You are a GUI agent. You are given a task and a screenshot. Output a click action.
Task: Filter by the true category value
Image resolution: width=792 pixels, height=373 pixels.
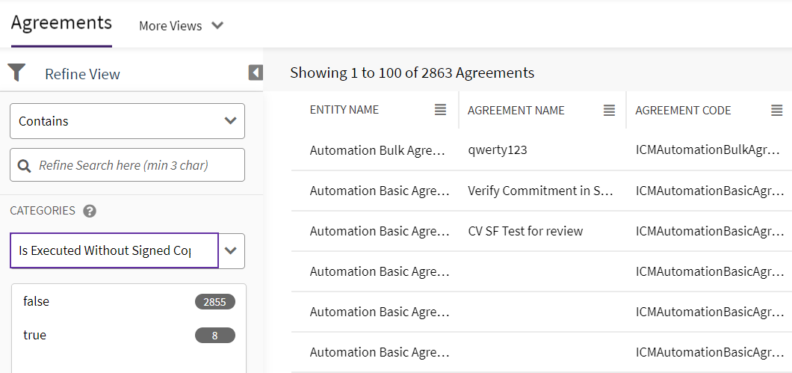pyautogui.click(x=35, y=335)
